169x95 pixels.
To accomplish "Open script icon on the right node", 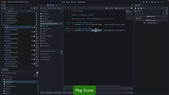I will 34,32.
